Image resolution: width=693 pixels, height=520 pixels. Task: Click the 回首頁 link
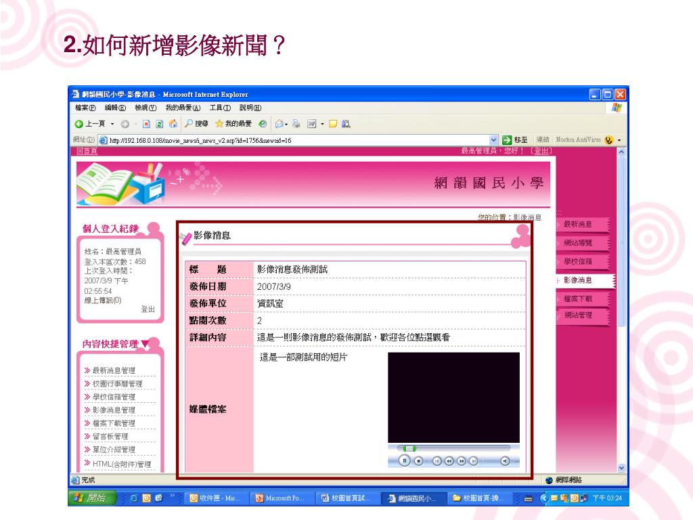click(x=87, y=151)
